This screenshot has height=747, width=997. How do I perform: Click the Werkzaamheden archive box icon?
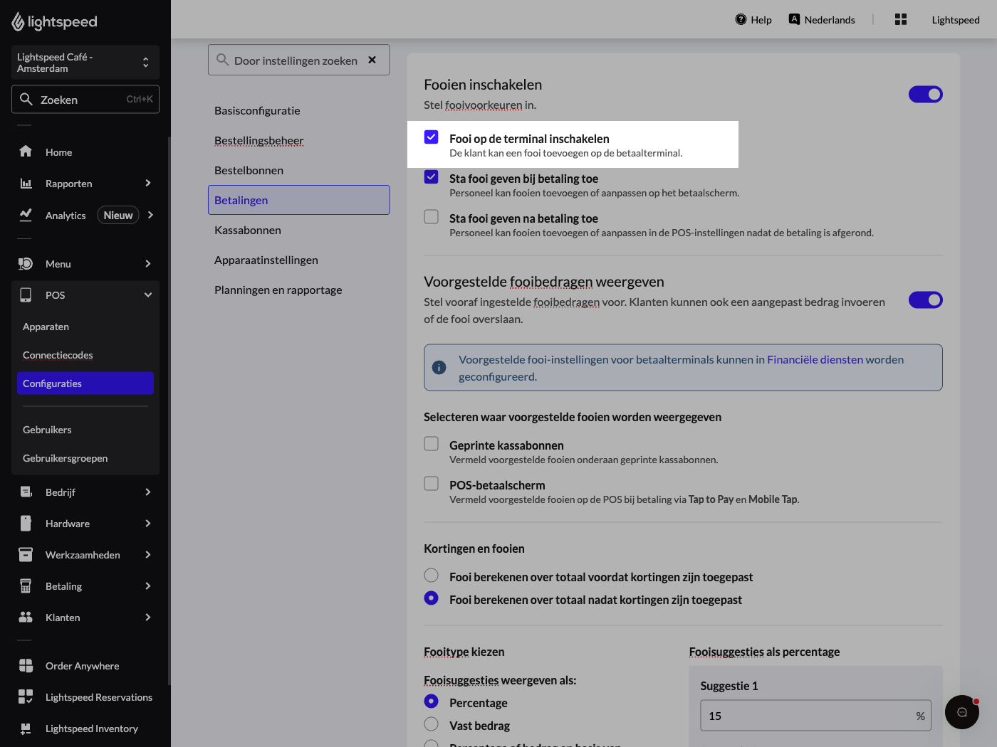point(26,554)
